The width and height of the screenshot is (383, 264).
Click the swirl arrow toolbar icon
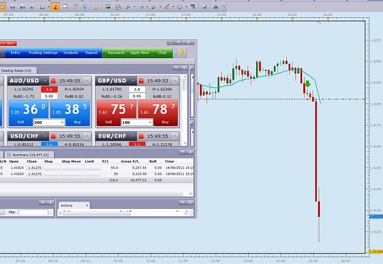coord(75,6)
